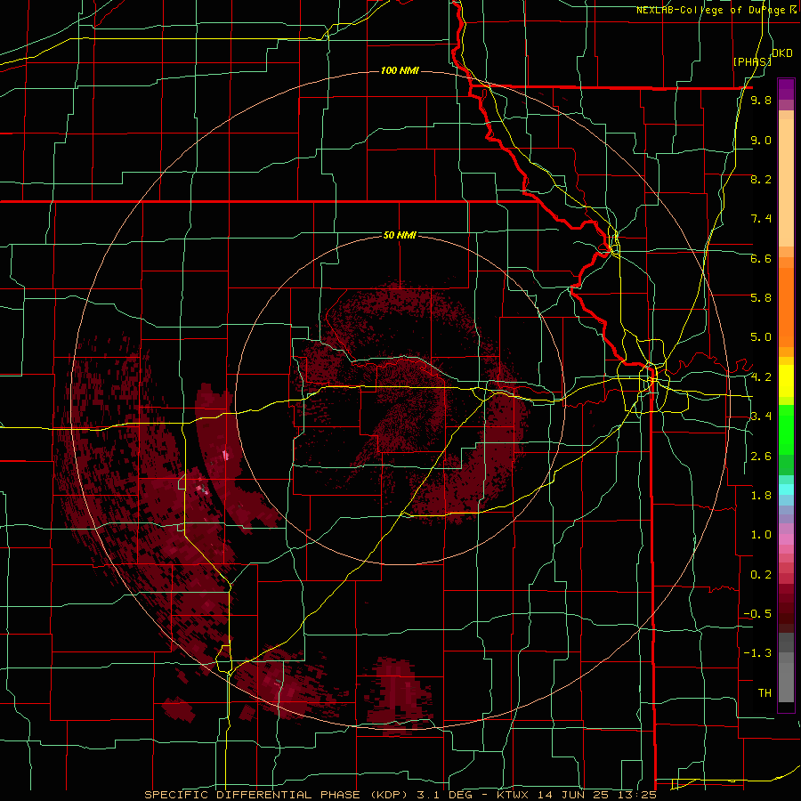
Task: Click the TH threshold label
Action: [765, 693]
